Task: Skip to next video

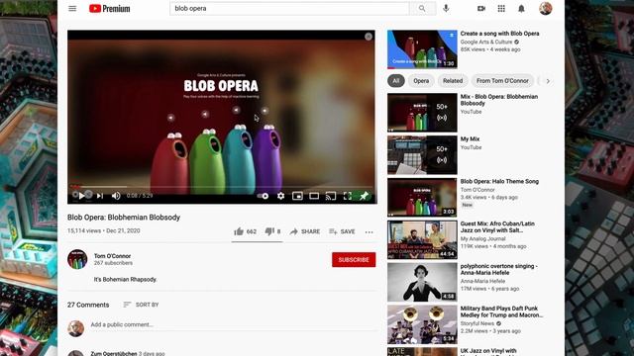Action: (x=100, y=196)
